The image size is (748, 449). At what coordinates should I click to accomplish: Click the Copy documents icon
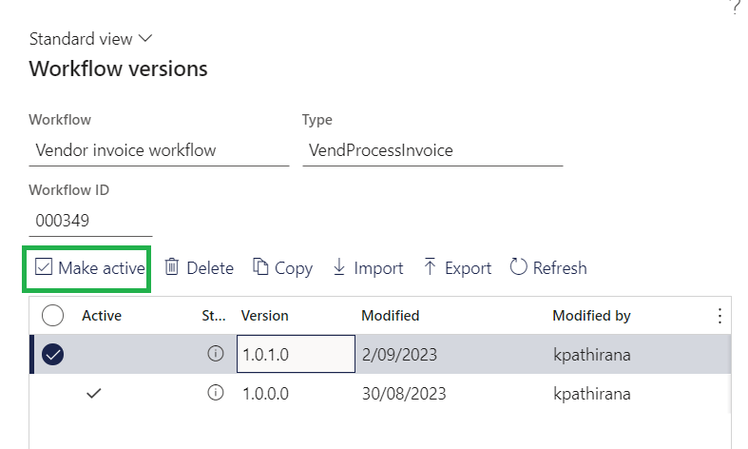coord(260,267)
